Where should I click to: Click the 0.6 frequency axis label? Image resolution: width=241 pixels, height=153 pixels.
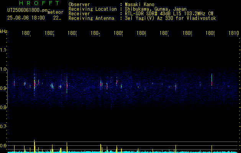(x=3, y=145)
